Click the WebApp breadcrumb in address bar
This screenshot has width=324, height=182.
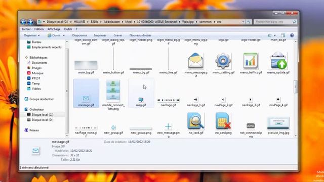(188, 22)
